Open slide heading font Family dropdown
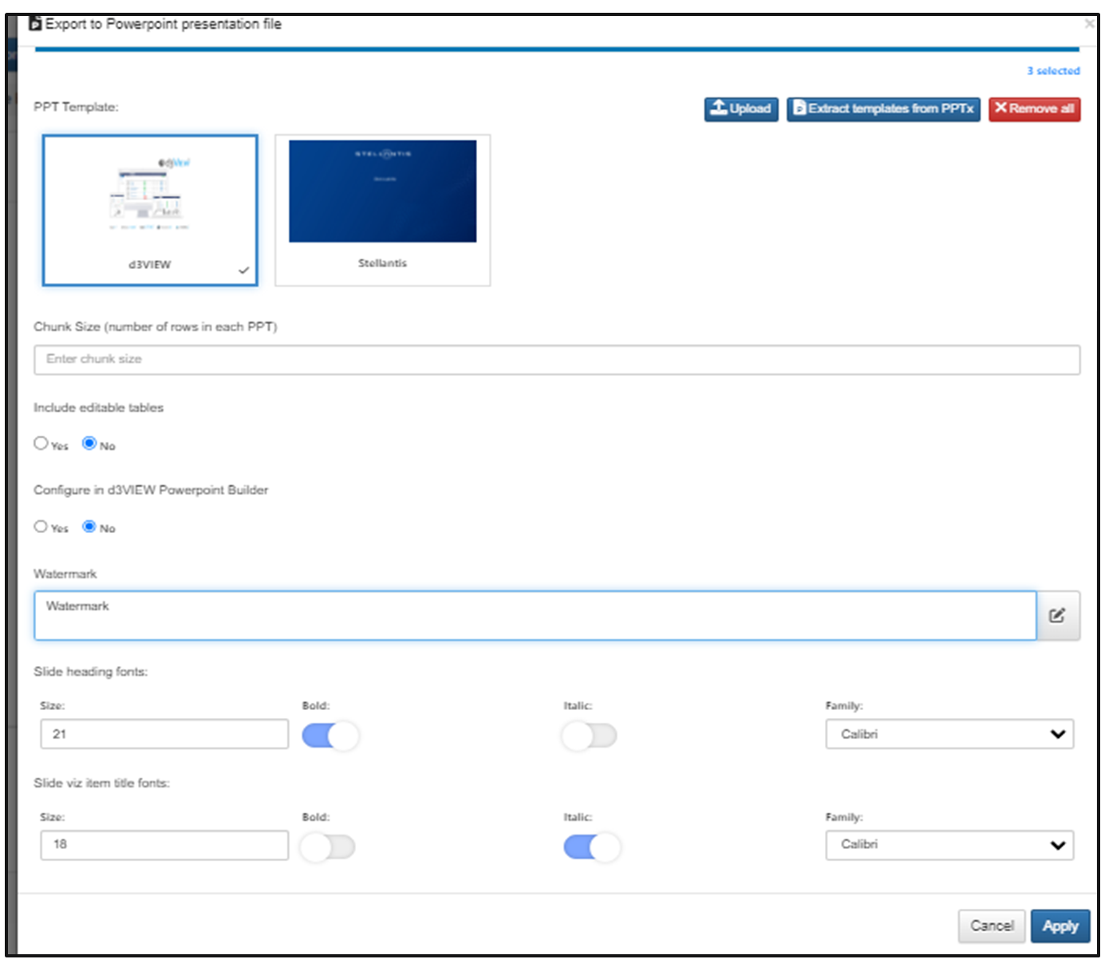Viewport: 1105px width, 971px height. [949, 734]
